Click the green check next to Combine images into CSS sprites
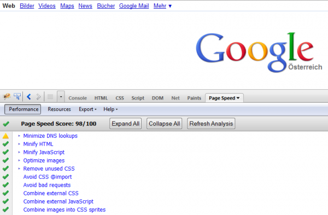The width and height of the screenshot is (328, 215). click(5, 210)
